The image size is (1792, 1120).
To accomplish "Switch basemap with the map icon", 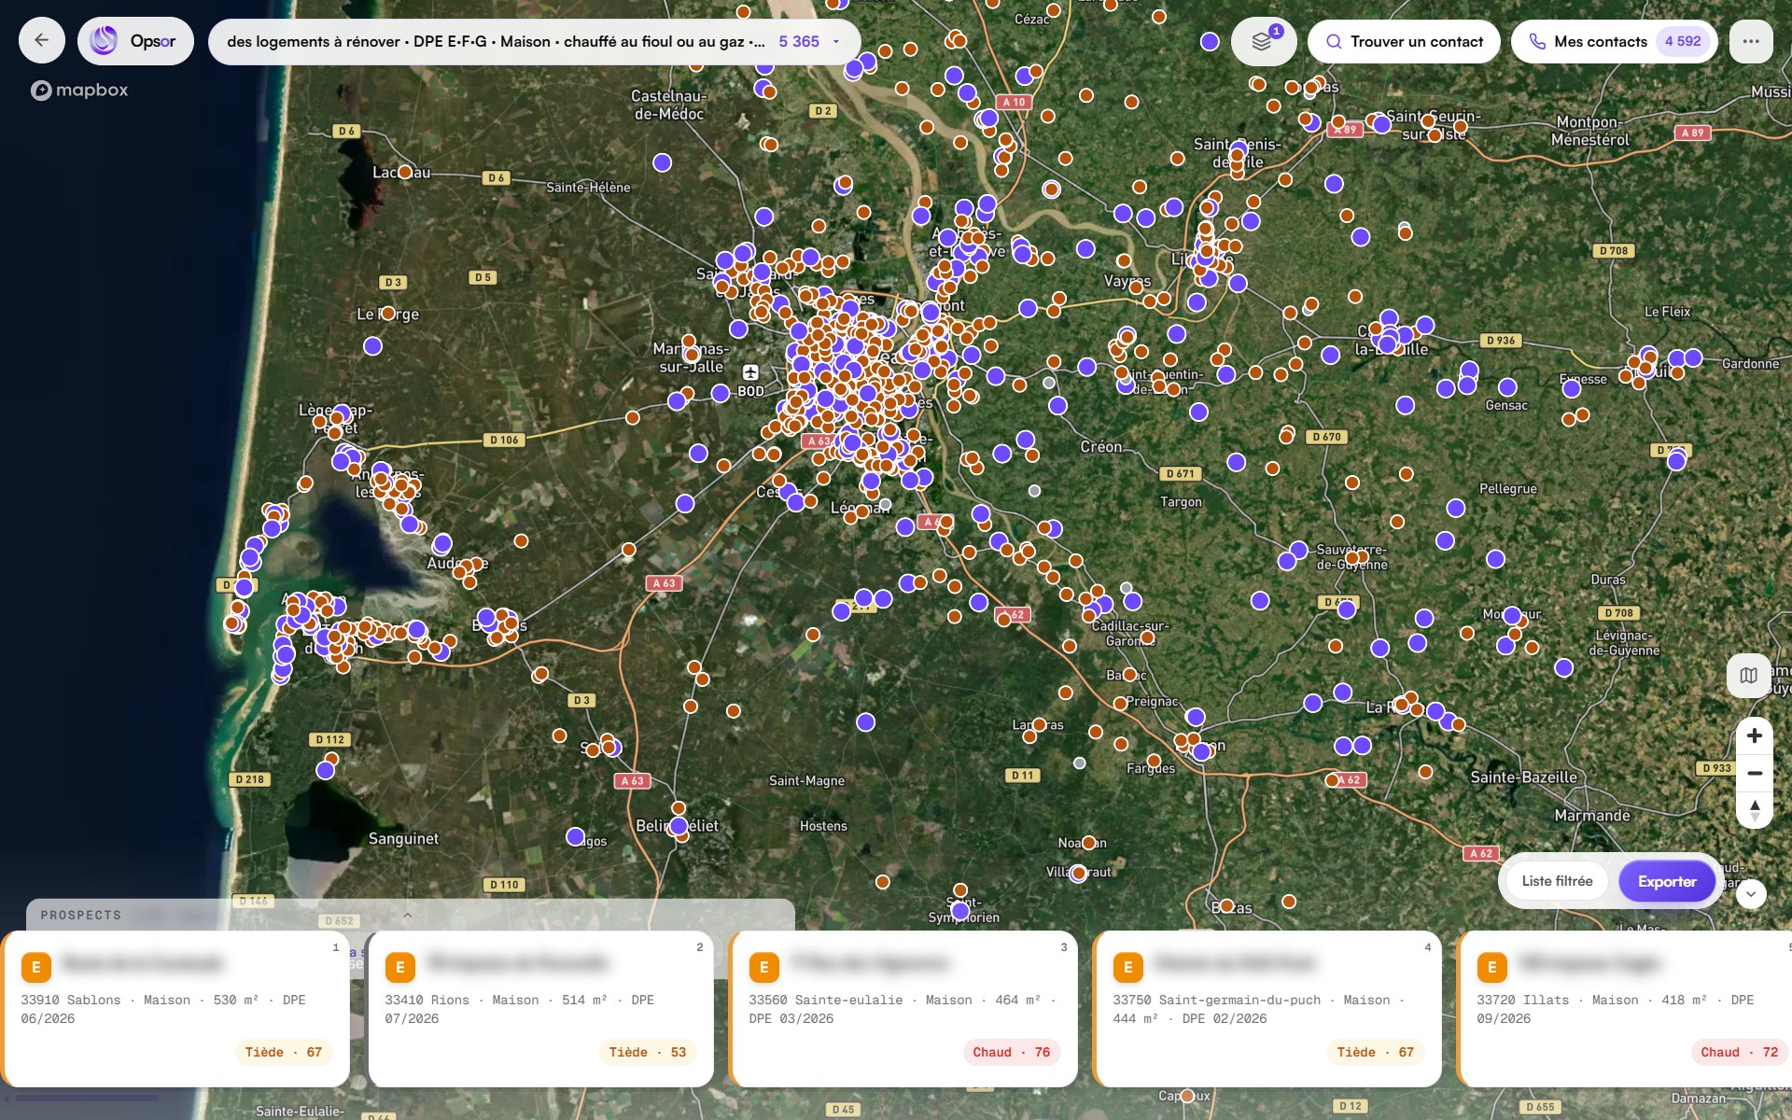I will coord(1748,675).
